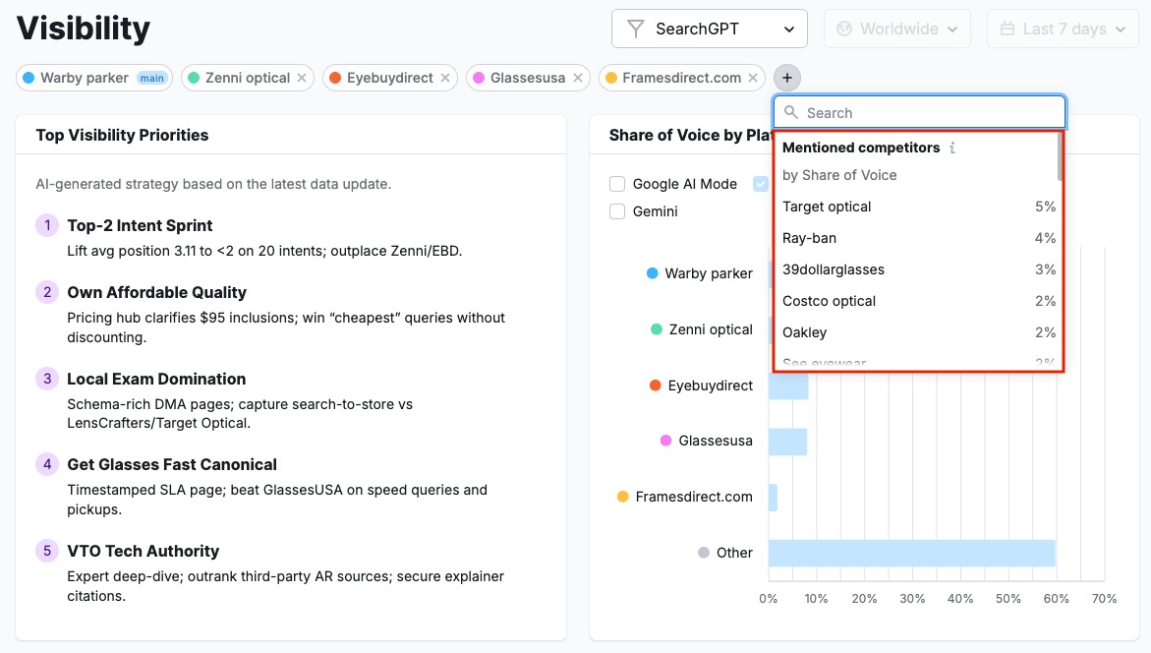
Task: Focus the competitor search input field
Action: (x=919, y=112)
